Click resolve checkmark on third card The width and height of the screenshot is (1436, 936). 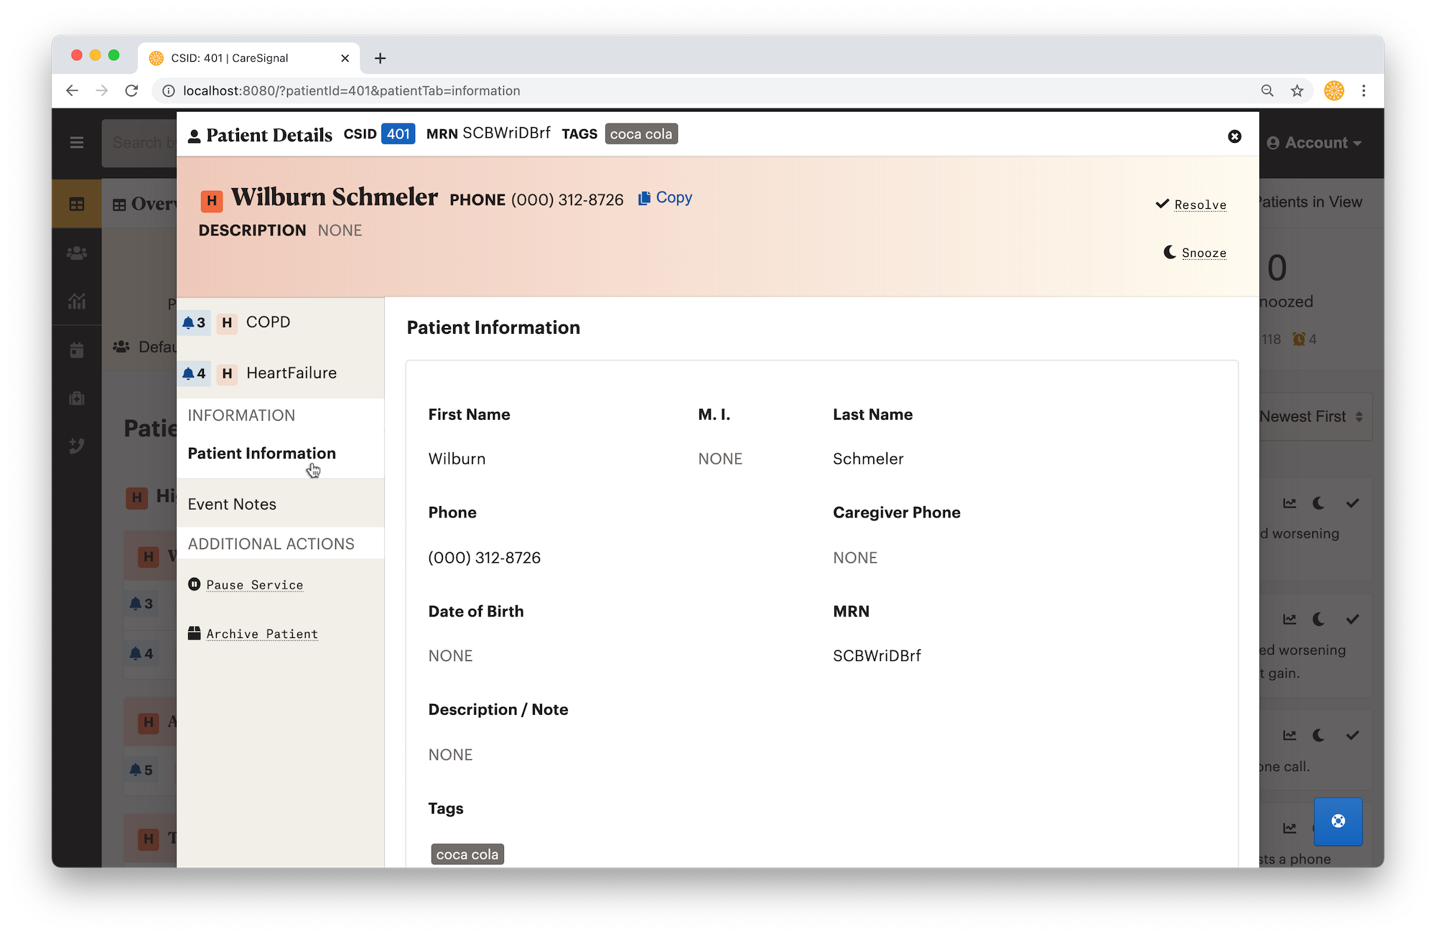click(1353, 735)
